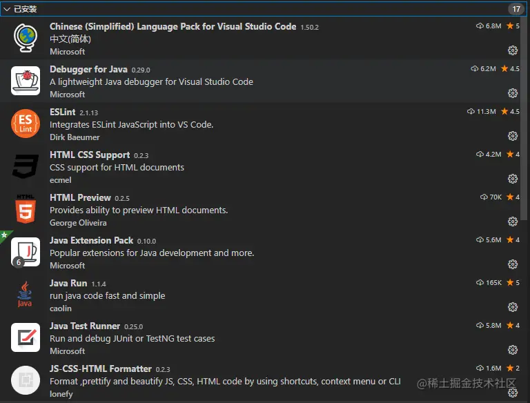The image size is (530, 403).
Task: Select the Java Test Runner title
Action: (x=85, y=326)
